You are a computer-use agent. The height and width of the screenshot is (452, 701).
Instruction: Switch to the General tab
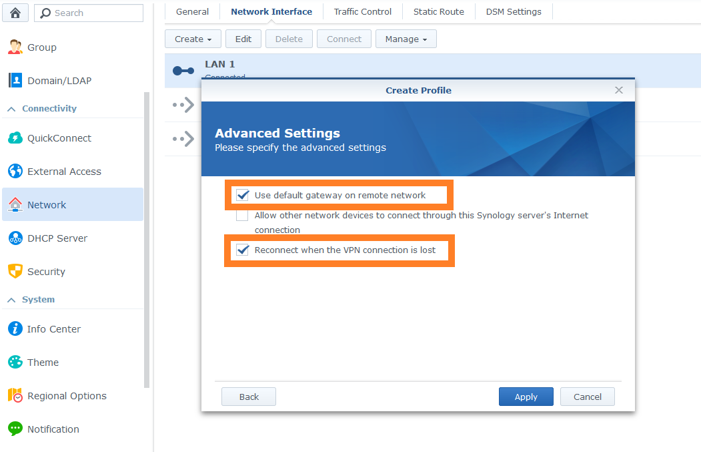(x=192, y=11)
